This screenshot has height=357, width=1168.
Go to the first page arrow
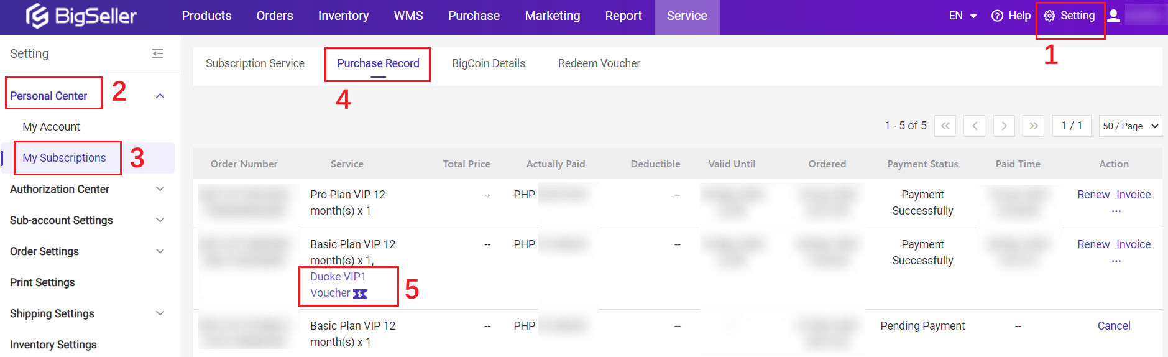[945, 126]
